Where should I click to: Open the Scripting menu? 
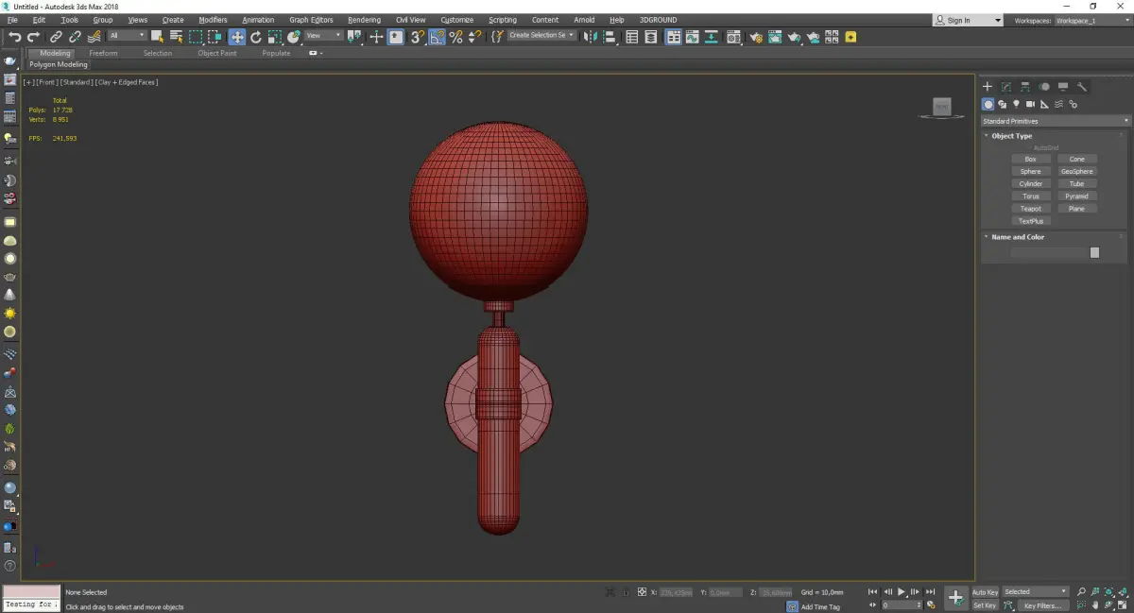502,20
